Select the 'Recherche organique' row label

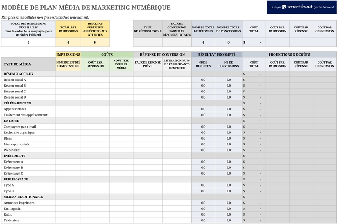(x=19, y=132)
